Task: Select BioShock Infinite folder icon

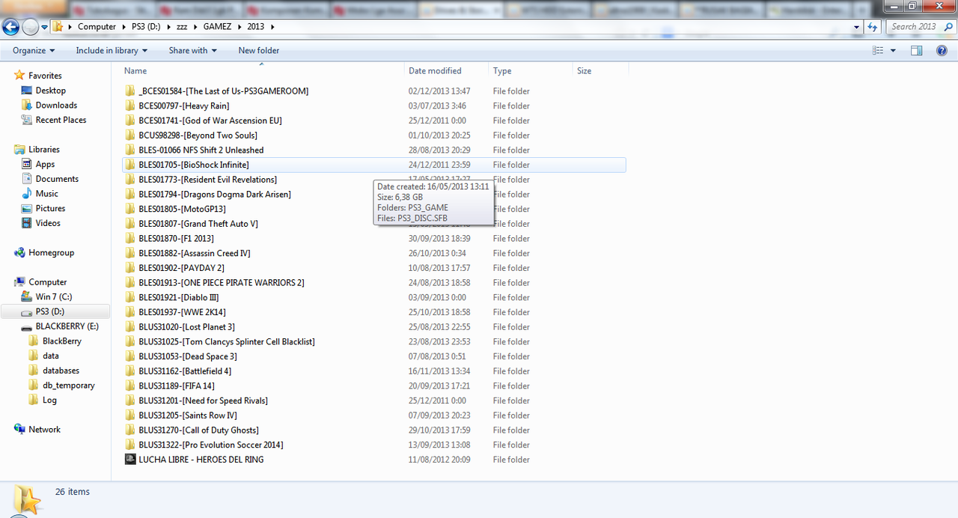Action: click(130, 165)
